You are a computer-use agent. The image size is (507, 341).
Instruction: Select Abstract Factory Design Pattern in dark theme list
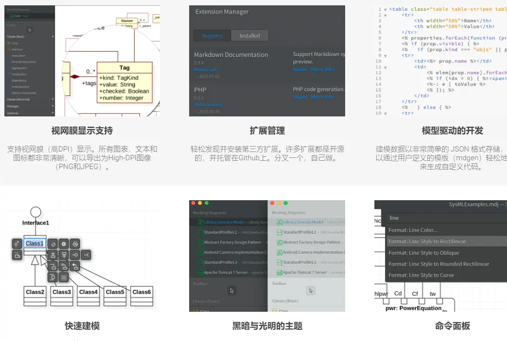232,242
